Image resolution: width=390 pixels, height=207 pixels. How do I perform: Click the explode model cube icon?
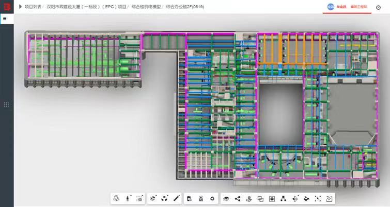(165, 198)
